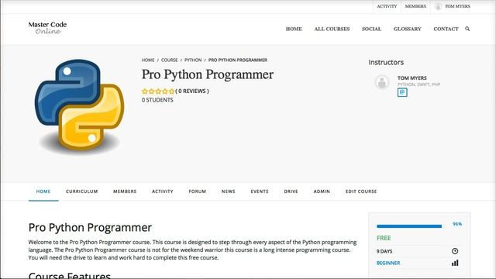This screenshot has width=496, height=279.
Task: Click the 0 Students text
Action: [157, 100]
